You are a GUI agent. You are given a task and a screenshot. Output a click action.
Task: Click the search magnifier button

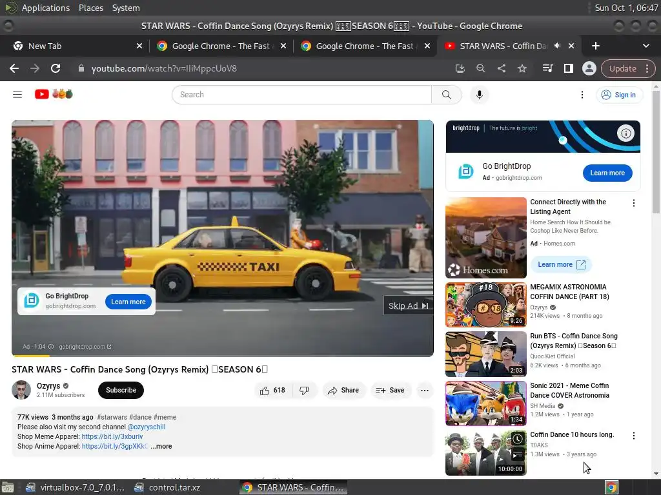tap(447, 95)
